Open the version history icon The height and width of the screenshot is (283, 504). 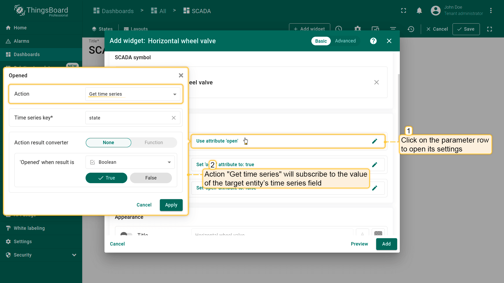click(411, 29)
